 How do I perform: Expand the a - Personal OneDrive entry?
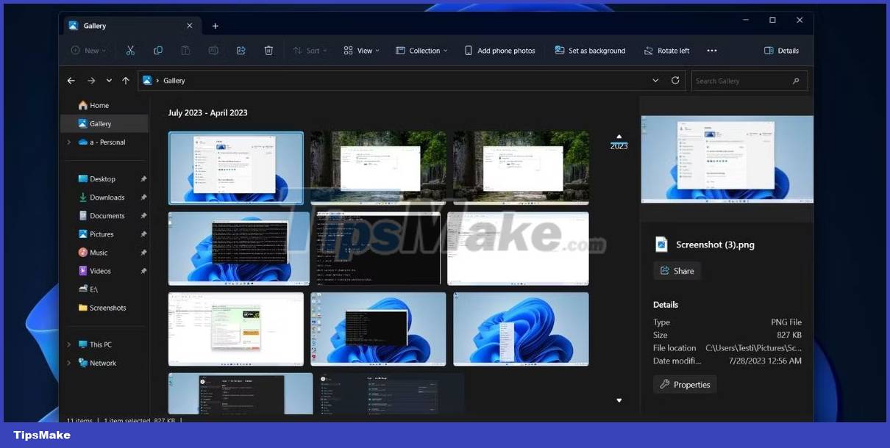[x=67, y=142]
